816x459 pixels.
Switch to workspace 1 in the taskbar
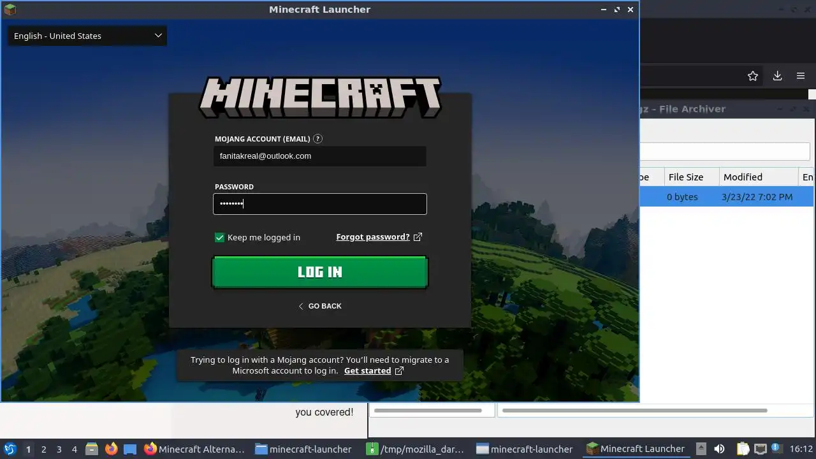click(x=28, y=449)
